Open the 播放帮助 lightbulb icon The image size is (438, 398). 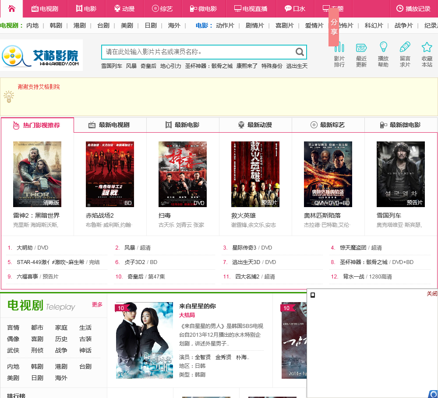[x=383, y=54]
